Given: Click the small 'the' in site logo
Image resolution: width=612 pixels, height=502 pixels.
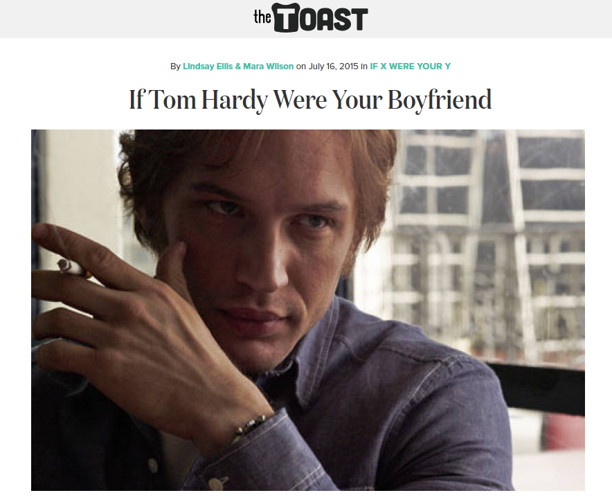Looking at the screenshot, I should [262, 17].
